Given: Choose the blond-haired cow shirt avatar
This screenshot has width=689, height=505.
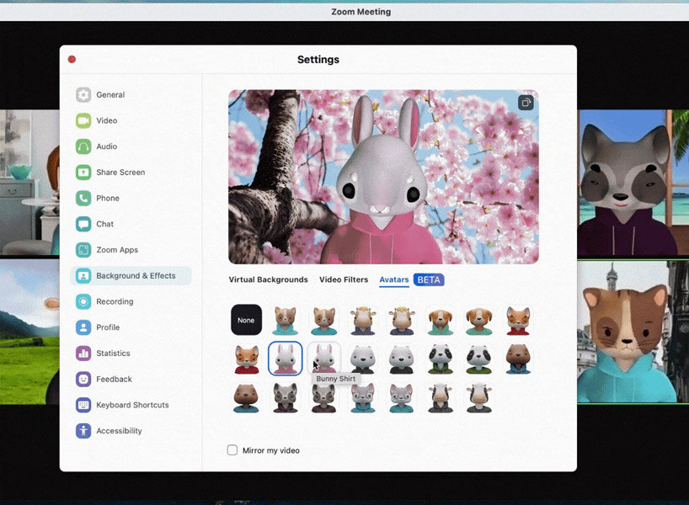Looking at the screenshot, I should click(x=401, y=321).
